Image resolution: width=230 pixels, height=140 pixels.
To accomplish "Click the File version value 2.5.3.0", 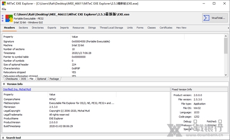I will coord(198,100).
